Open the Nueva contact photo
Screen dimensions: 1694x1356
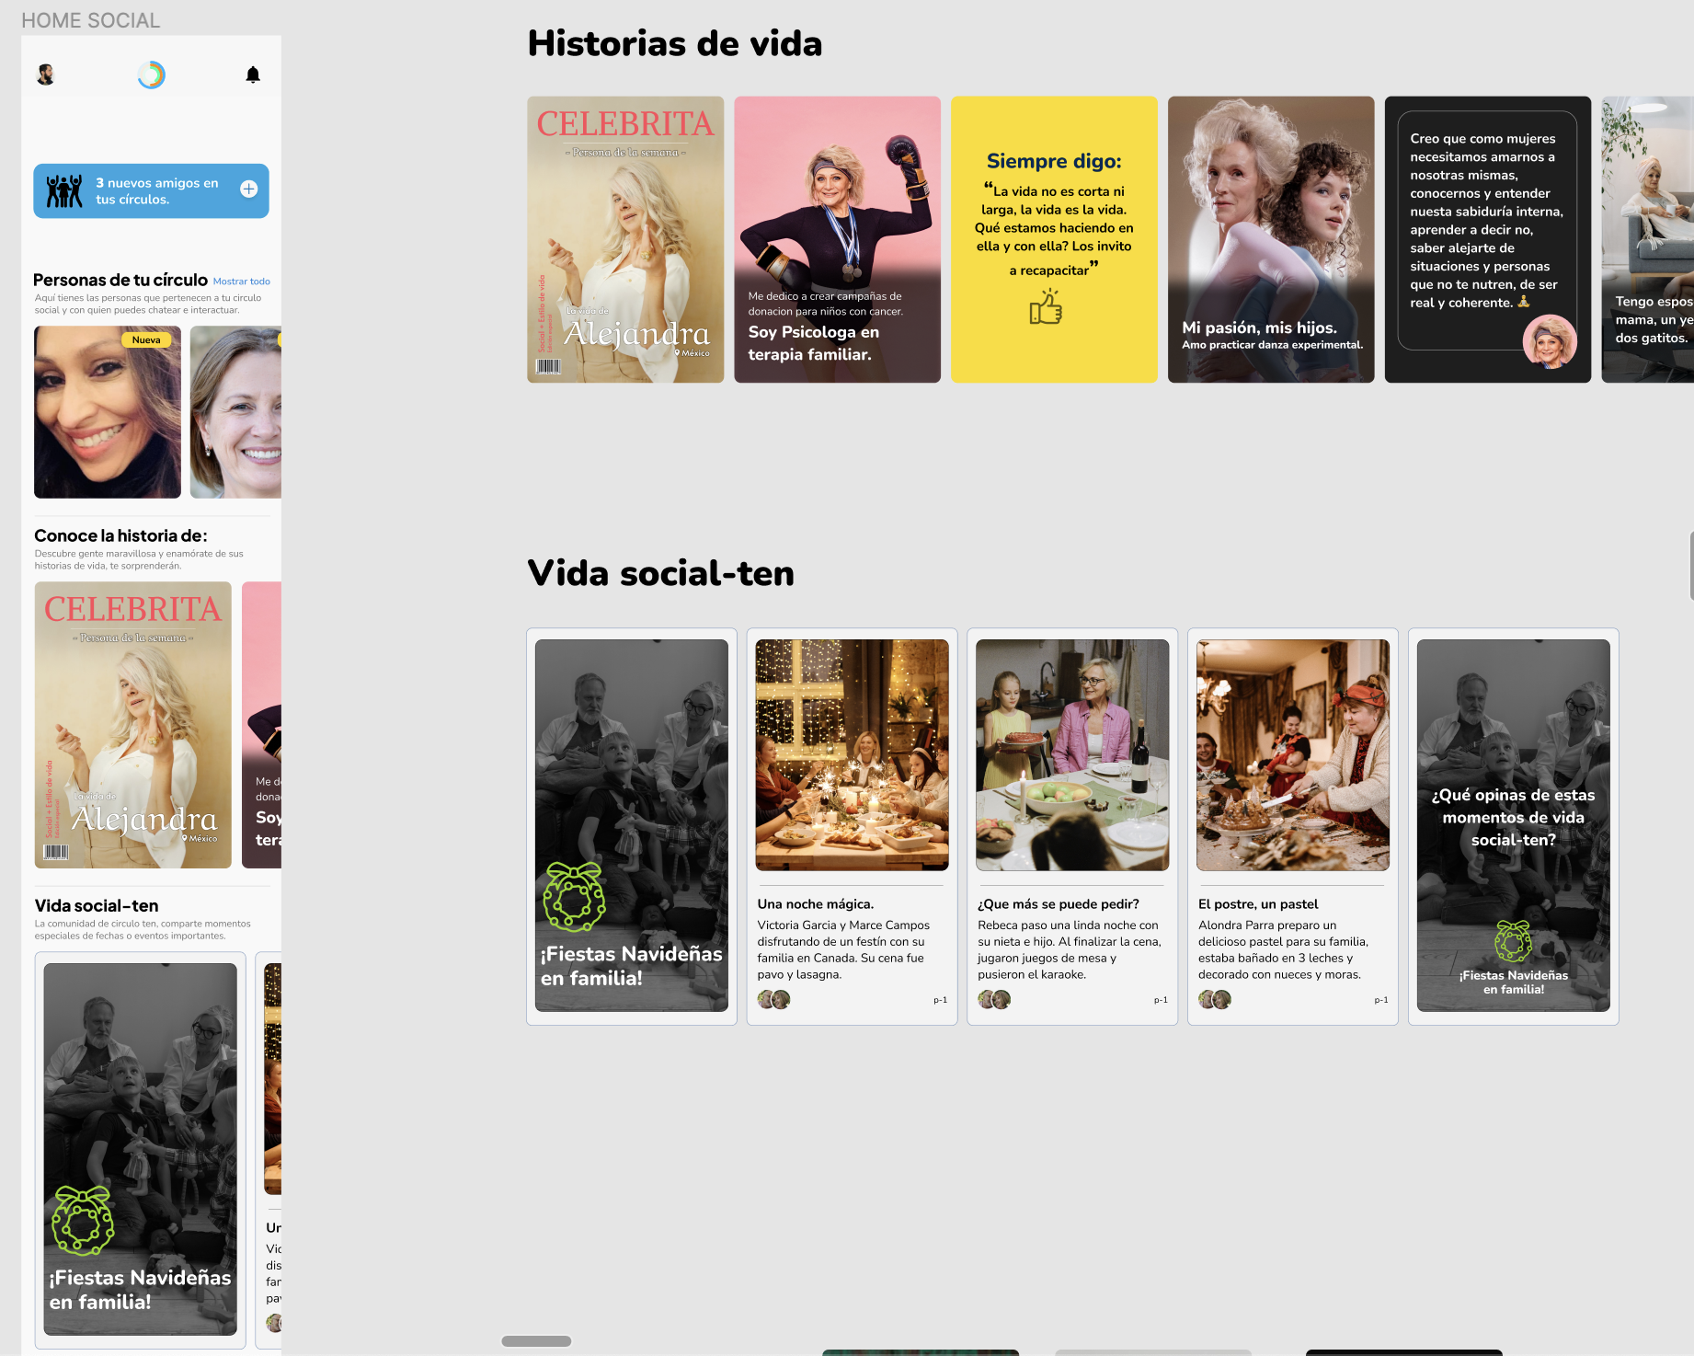pos(108,412)
